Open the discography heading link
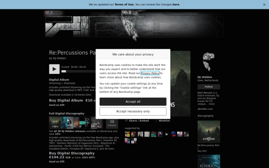The width and height of the screenshot is (269, 168). pyautogui.click(x=205, y=116)
